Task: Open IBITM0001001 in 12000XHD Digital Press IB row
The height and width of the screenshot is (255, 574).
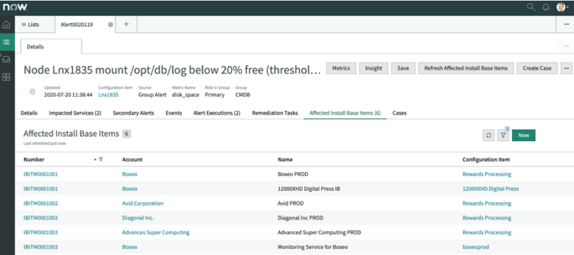Action: [x=41, y=189]
